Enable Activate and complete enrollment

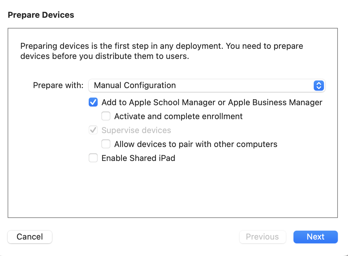pyautogui.click(x=106, y=116)
